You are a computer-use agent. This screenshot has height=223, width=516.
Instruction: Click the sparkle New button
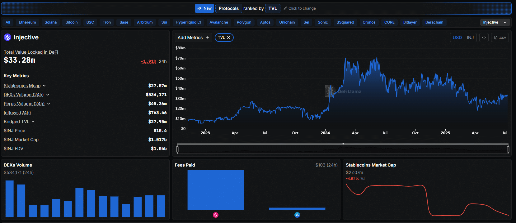coord(204,8)
